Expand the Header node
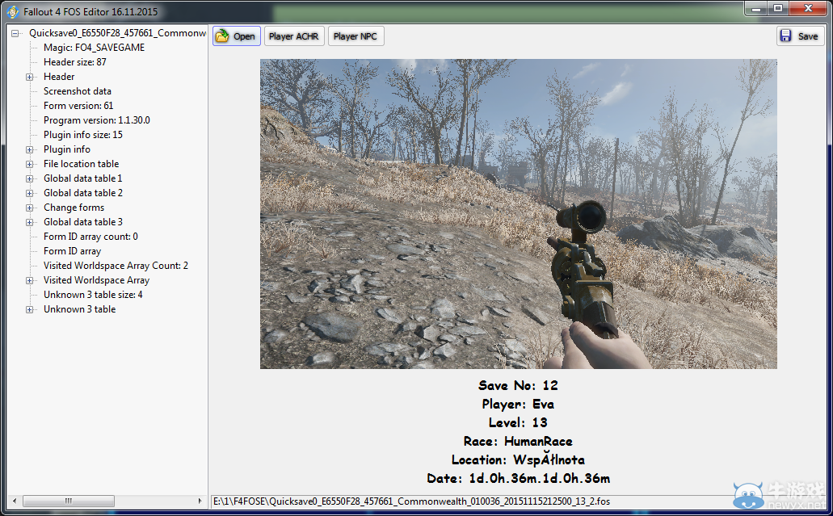833x516 pixels. point(30,77)
